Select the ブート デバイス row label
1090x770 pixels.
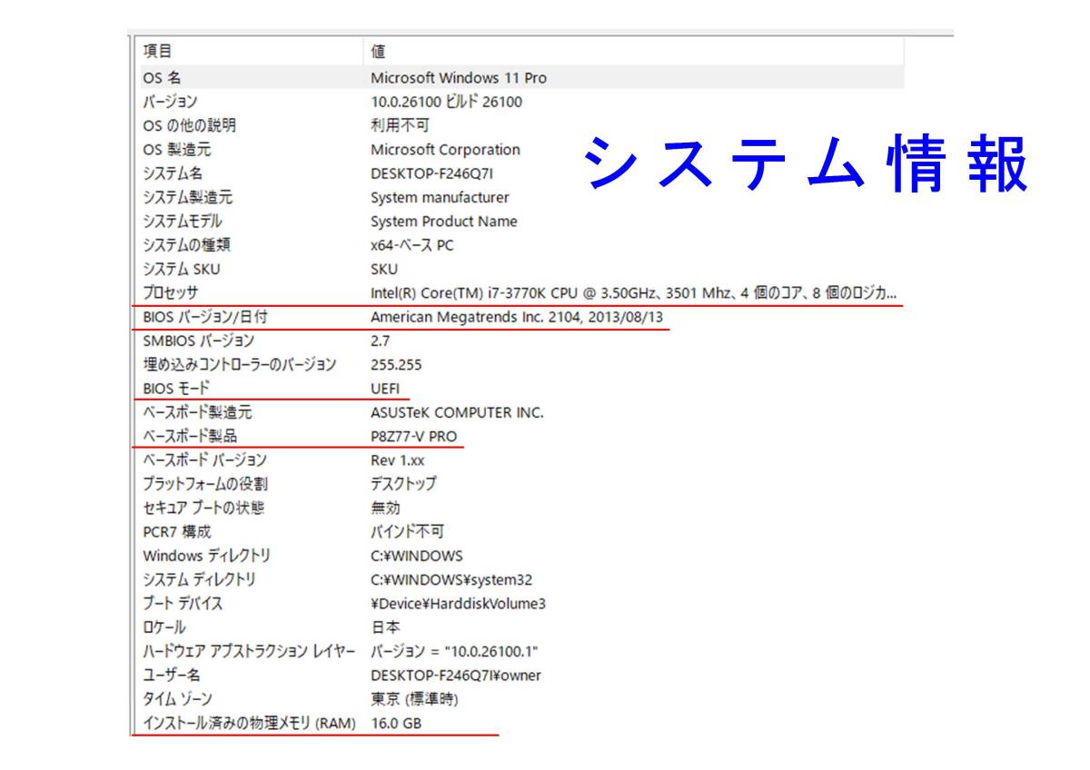pos(183,603)
